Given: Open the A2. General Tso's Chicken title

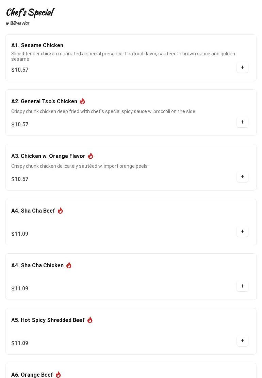Looking at the screenshot, I should tap(44, 101).
